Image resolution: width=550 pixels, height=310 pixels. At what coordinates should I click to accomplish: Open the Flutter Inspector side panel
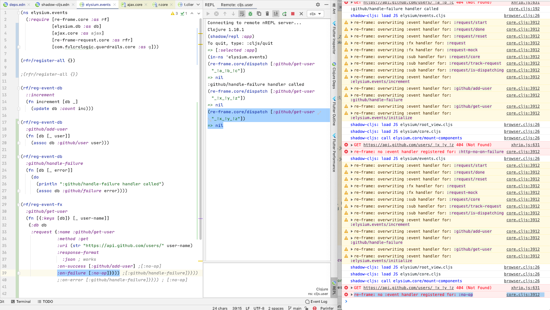334,38
